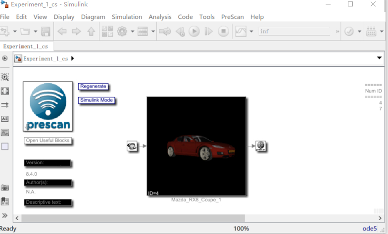Viewport: 388px width, 234px height.
Task: Click the Annotation text tool icon
Action: (5, 119)
